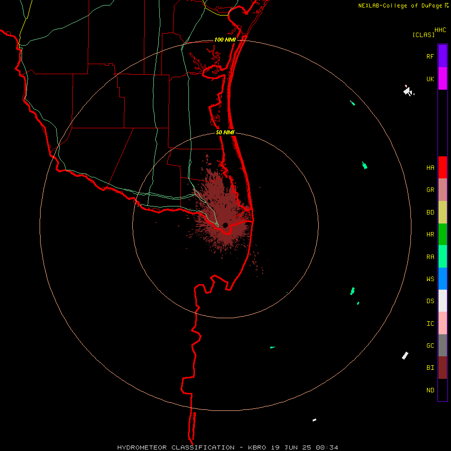Viewport: 451px width, 451px height.
Task: Click the UK legend label
Action: [x=430, y=79]
